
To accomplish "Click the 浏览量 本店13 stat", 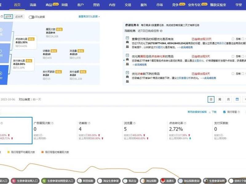I will 77,54.
